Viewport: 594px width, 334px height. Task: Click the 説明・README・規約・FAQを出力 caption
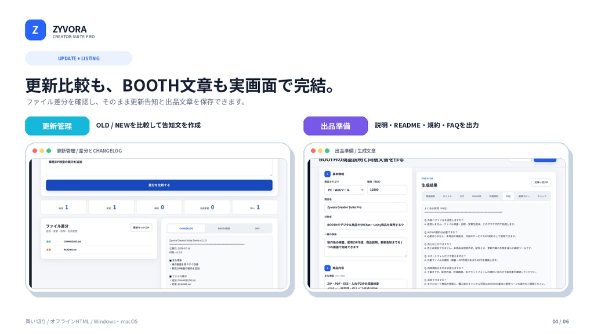[426, 125]
